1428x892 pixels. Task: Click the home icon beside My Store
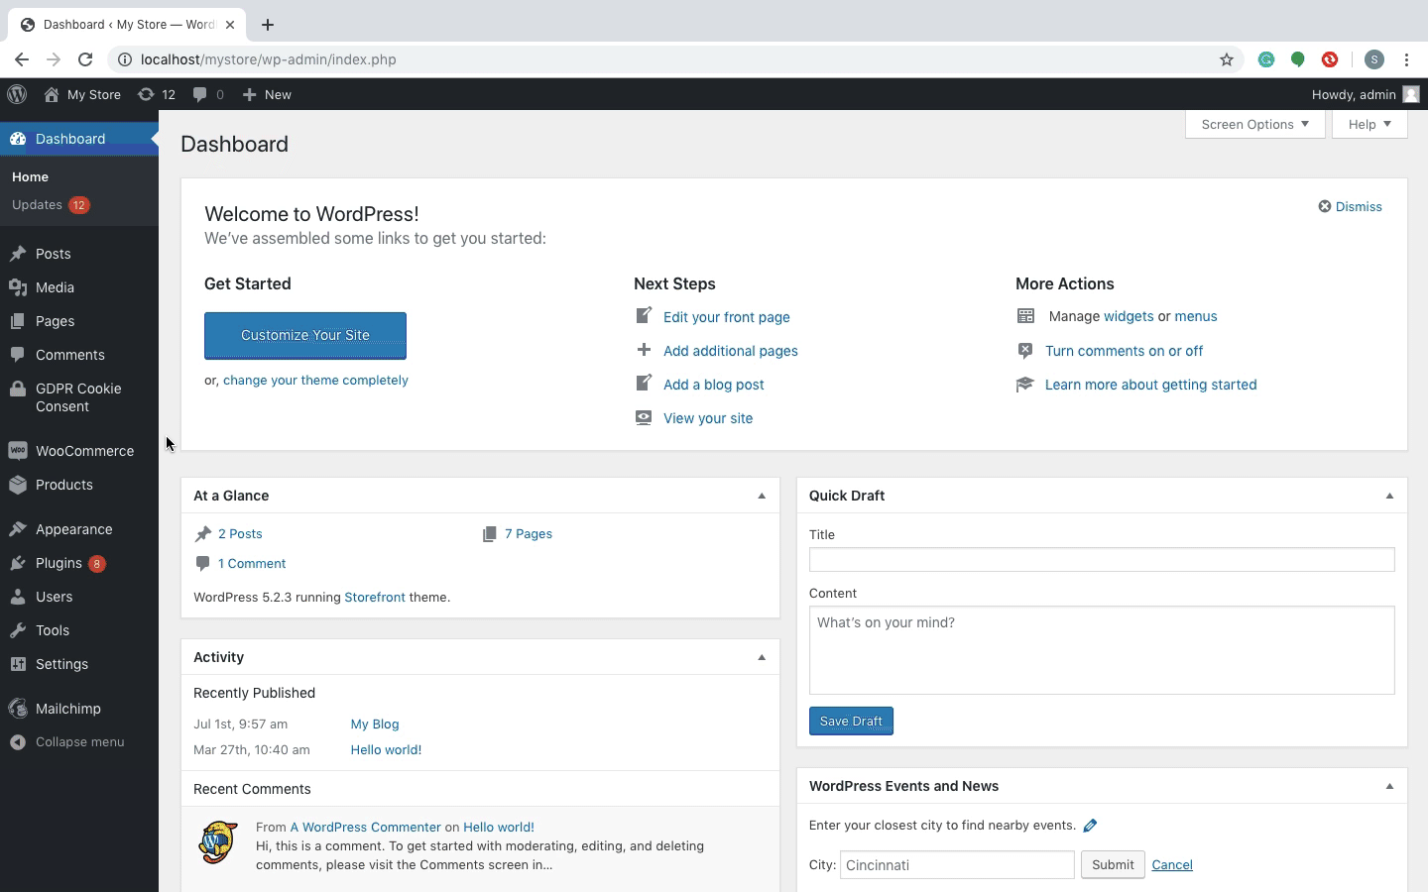52,94
